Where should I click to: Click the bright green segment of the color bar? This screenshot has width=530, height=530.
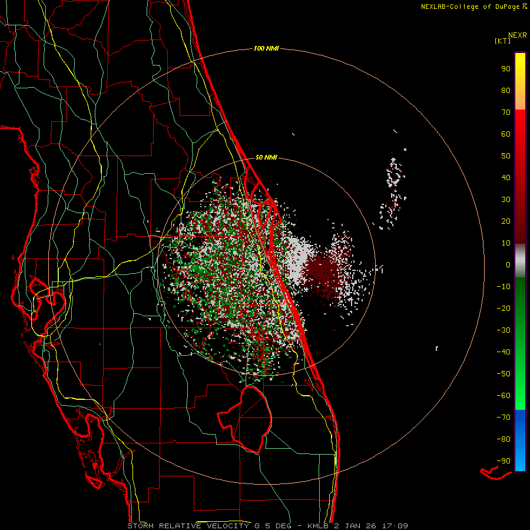(x=520, y=389)
